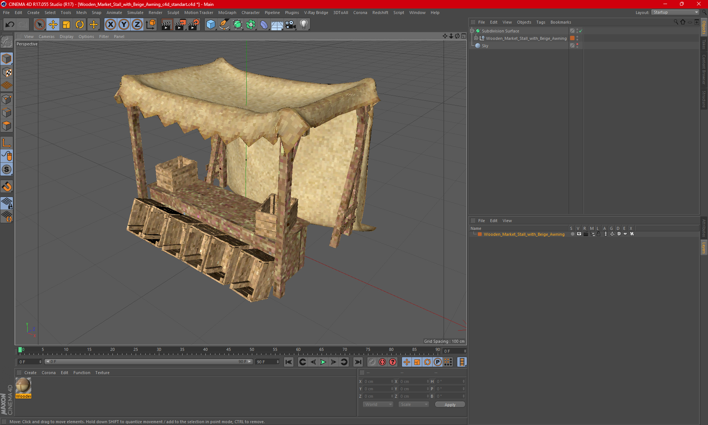The height and width of the screenshot is (425, 708).
Task: Open Objects panel Tags menu
Action: pyautogui.click(x=541, y=22)
